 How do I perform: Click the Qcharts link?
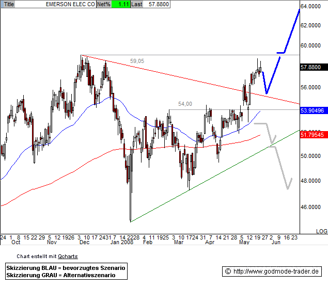pyautogui.click(x=68, y=256)
